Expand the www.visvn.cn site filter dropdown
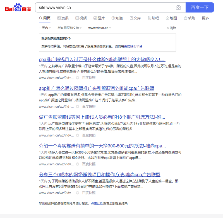This screenshot has width=223, height=218. (100, 28)
